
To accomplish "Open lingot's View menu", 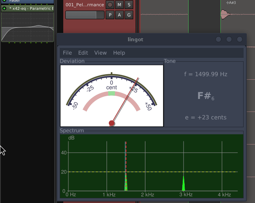I will [x=100, y=53].
